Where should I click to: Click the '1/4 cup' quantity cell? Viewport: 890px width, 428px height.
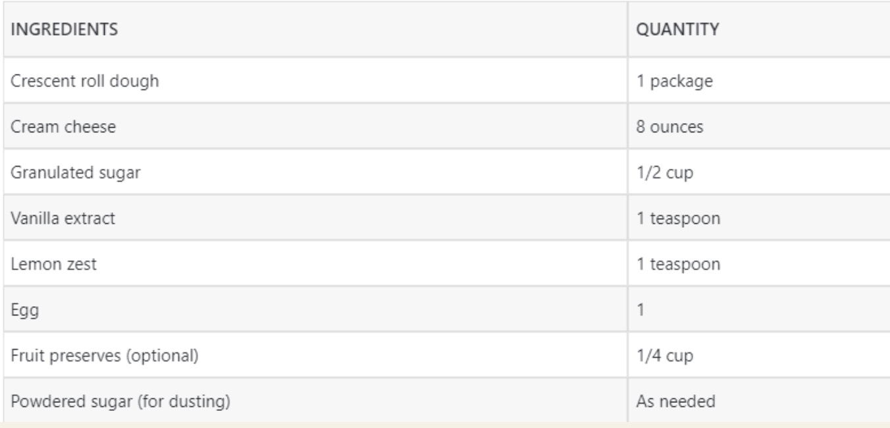coord(660,356)
